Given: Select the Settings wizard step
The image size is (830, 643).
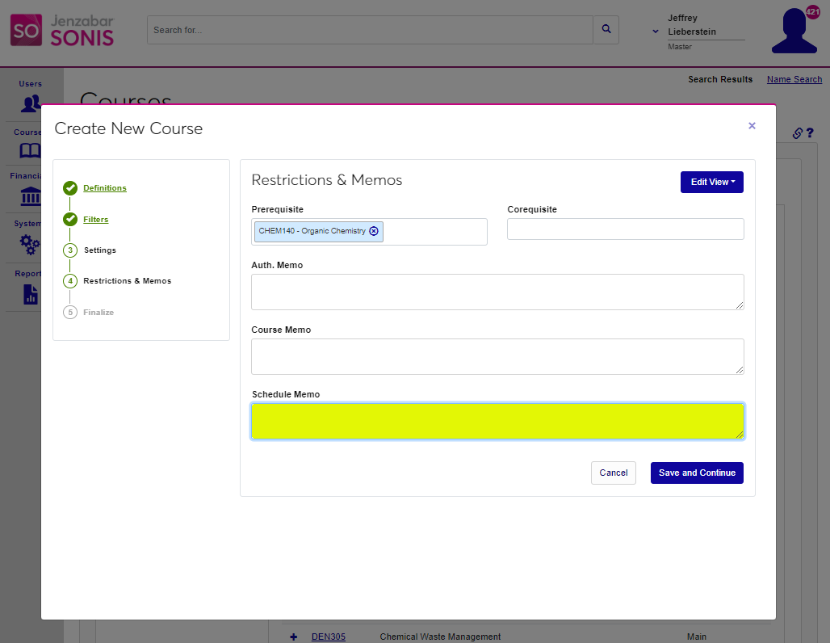Looking at the screenshot, I should (99, 250).
